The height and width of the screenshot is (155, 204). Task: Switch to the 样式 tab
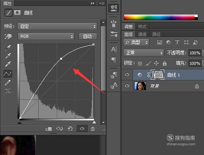point(142,26)
